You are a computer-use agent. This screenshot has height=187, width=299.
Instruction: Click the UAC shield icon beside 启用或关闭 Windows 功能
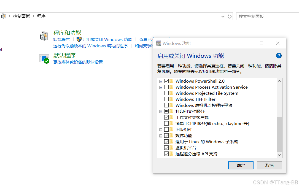coord(79,39)
